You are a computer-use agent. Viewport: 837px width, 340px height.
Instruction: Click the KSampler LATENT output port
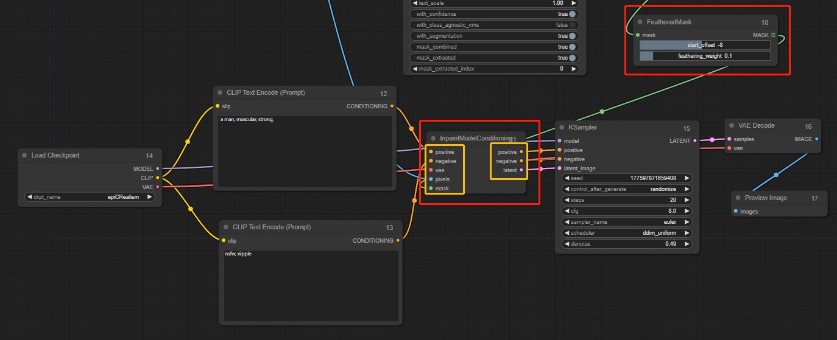point(694,141)
